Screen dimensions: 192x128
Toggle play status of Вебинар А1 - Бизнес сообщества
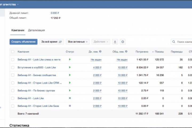point(70,75)
